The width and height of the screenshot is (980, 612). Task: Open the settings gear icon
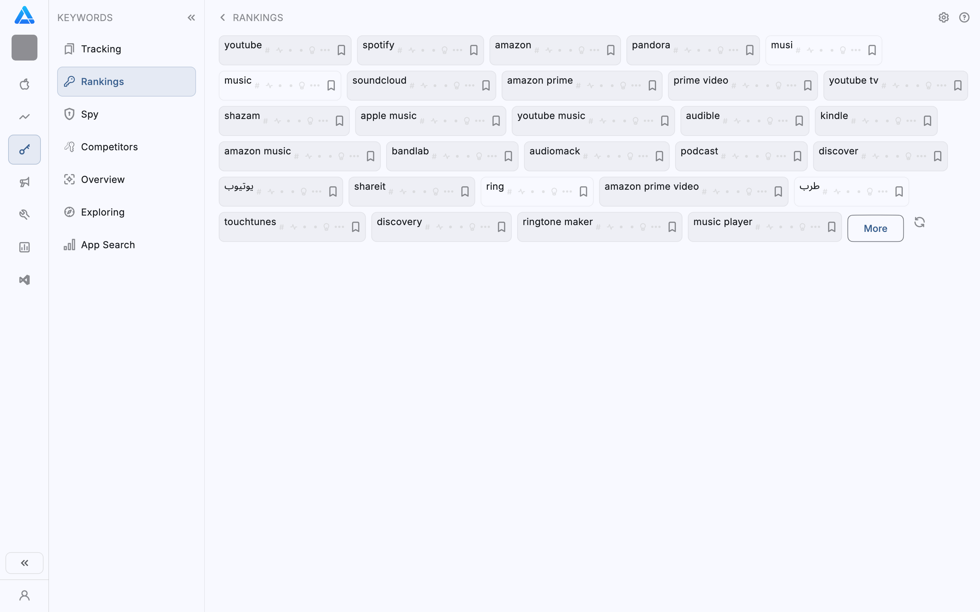point(944,17)
